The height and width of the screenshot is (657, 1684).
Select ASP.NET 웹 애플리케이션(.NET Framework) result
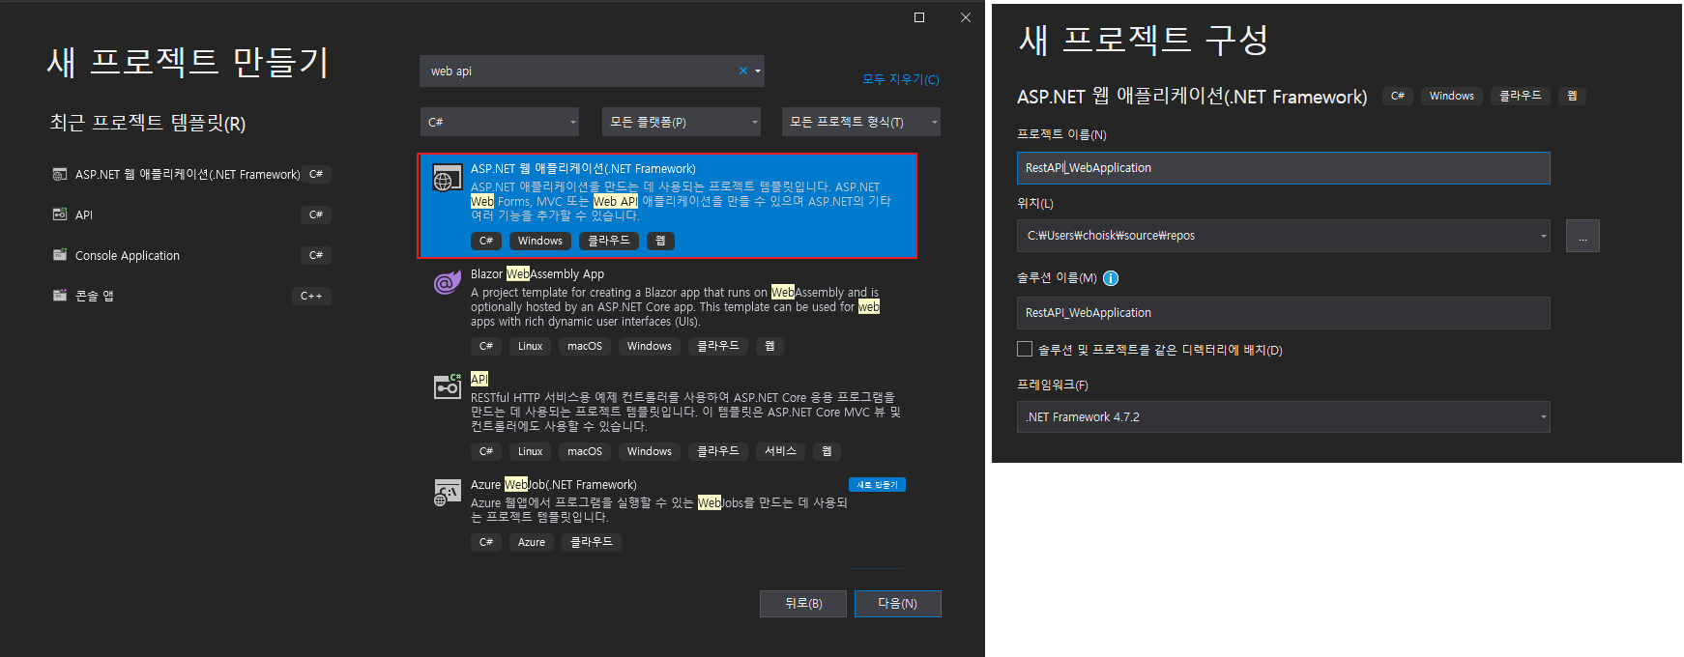pyautogui.click(x=667, y=206)
